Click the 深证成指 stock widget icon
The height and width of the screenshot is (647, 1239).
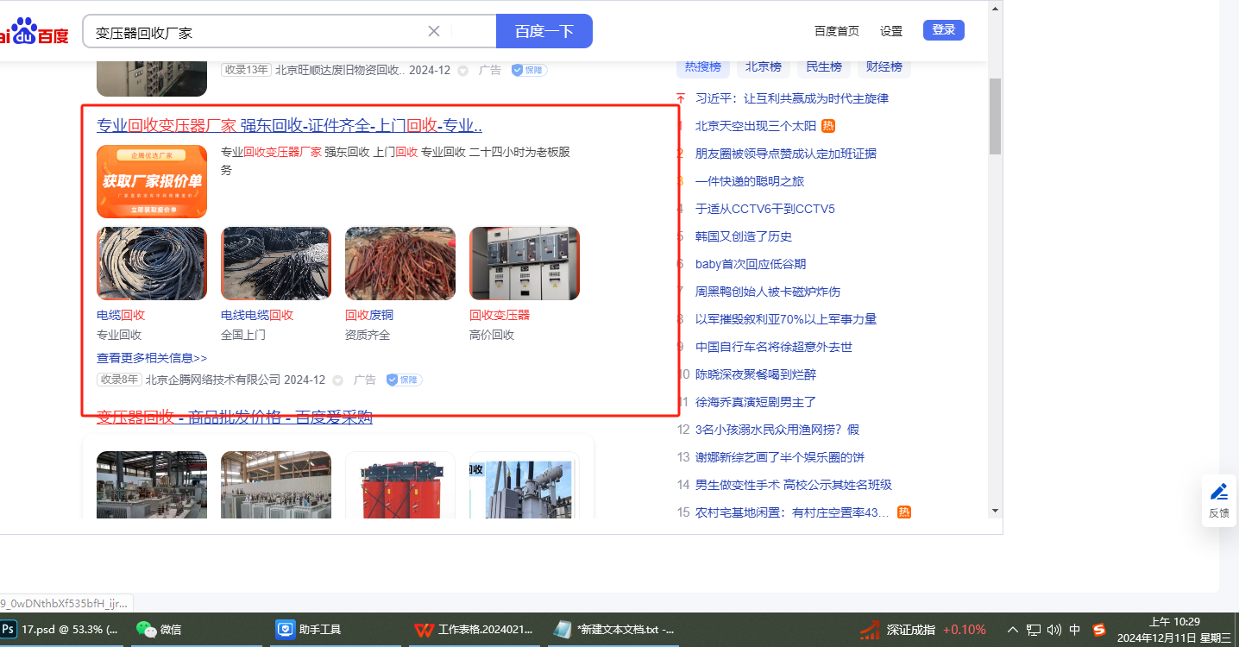click(x=870, y=630)
